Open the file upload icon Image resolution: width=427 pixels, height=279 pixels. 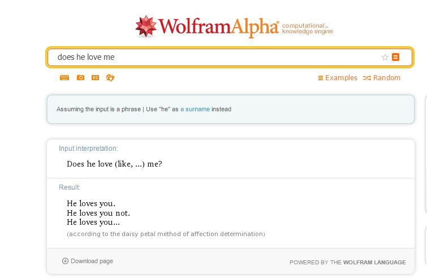pyautogui.click(x=110, y=77)
